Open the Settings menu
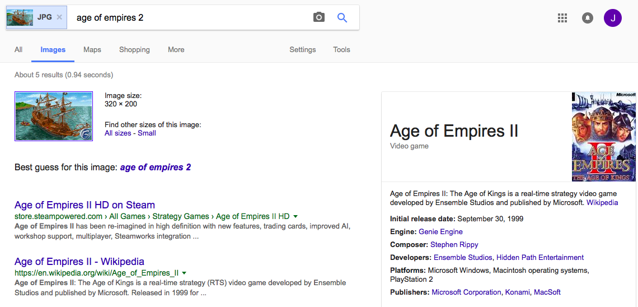 [x=303, y=50]
